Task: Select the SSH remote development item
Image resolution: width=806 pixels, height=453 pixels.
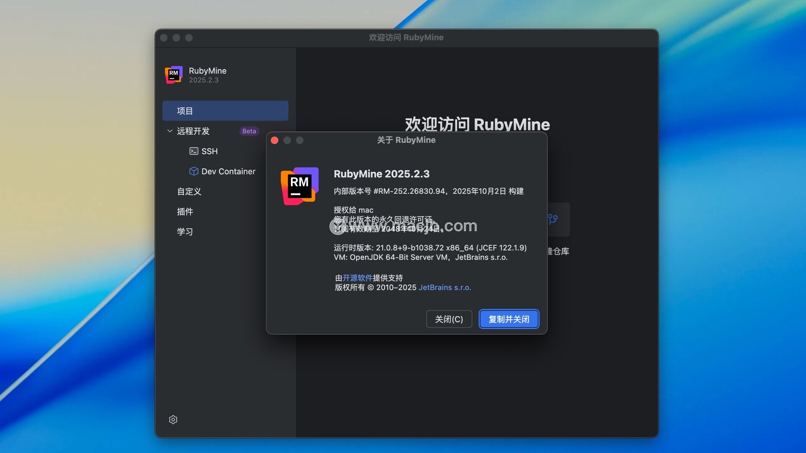Action: pyautogui.click(x=209, y=151)
